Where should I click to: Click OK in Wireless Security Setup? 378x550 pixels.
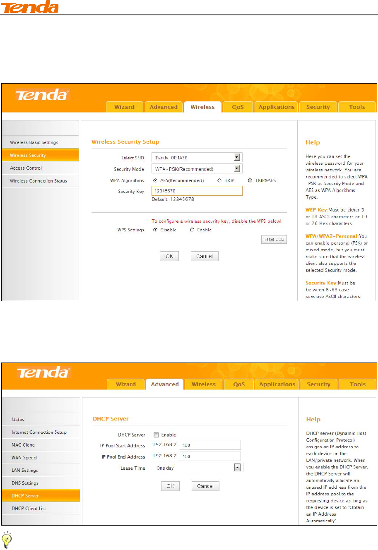pos(169,256)
